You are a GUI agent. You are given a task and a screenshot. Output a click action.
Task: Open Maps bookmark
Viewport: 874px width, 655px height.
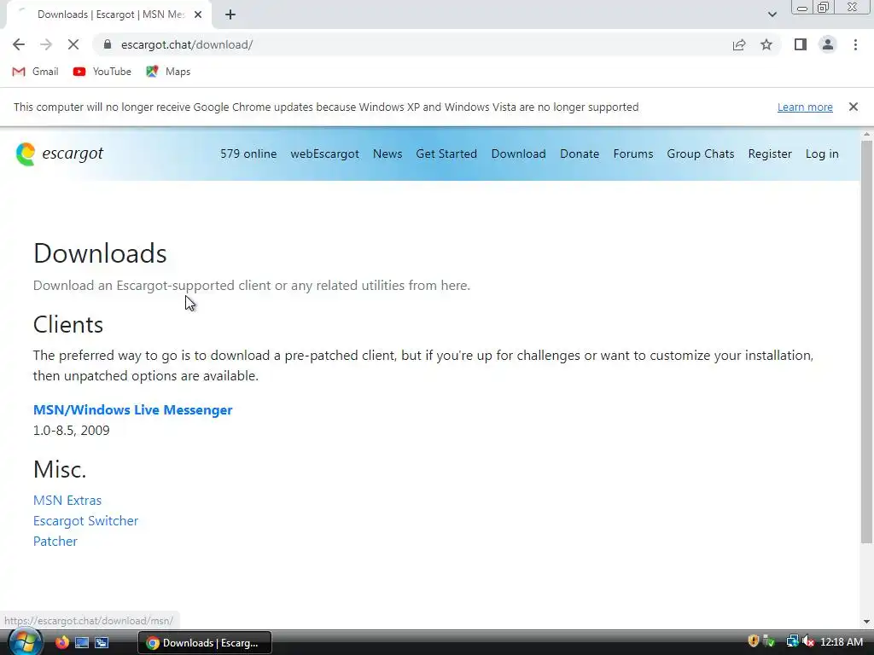(168, 72)
